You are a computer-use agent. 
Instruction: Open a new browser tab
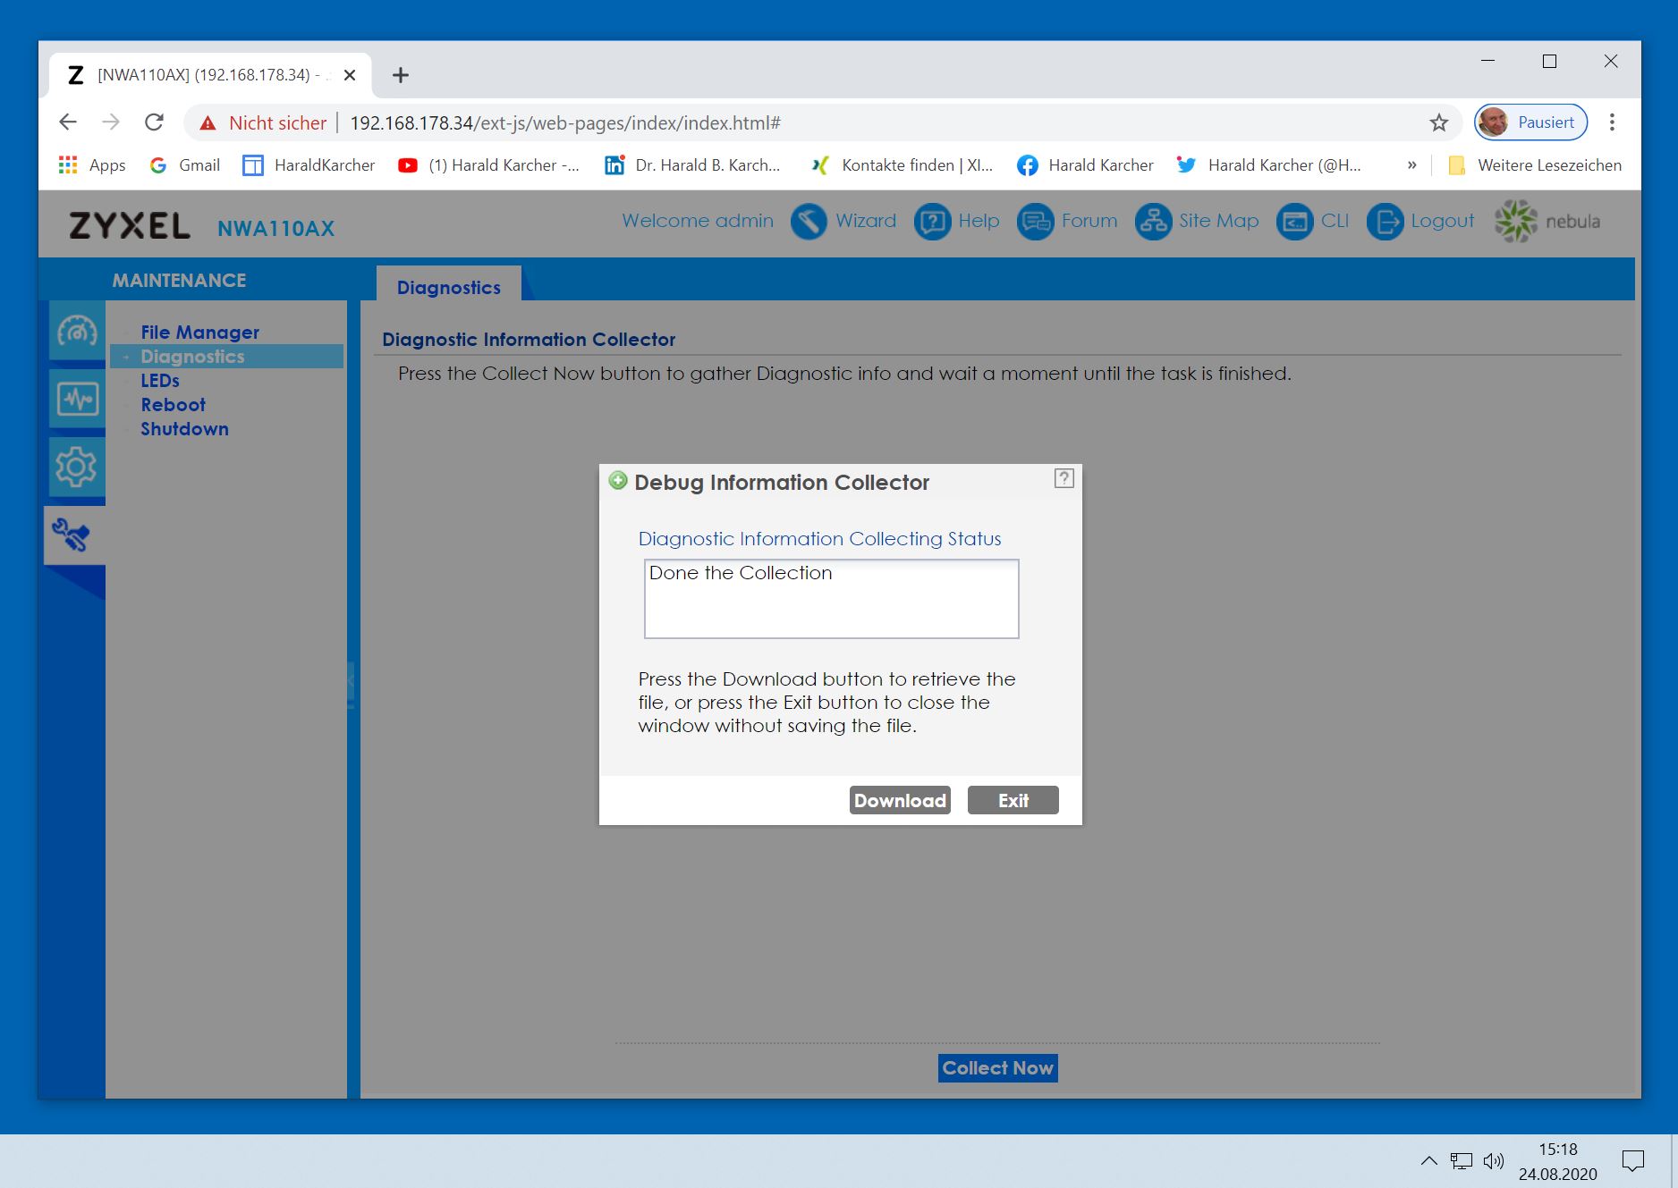tap(401, 75)
